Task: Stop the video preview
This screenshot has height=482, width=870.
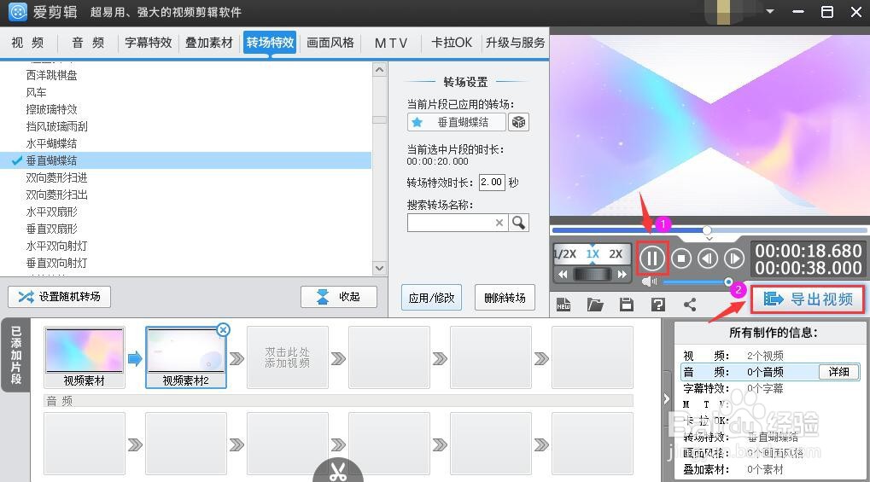Action: (x=681, y=258)
